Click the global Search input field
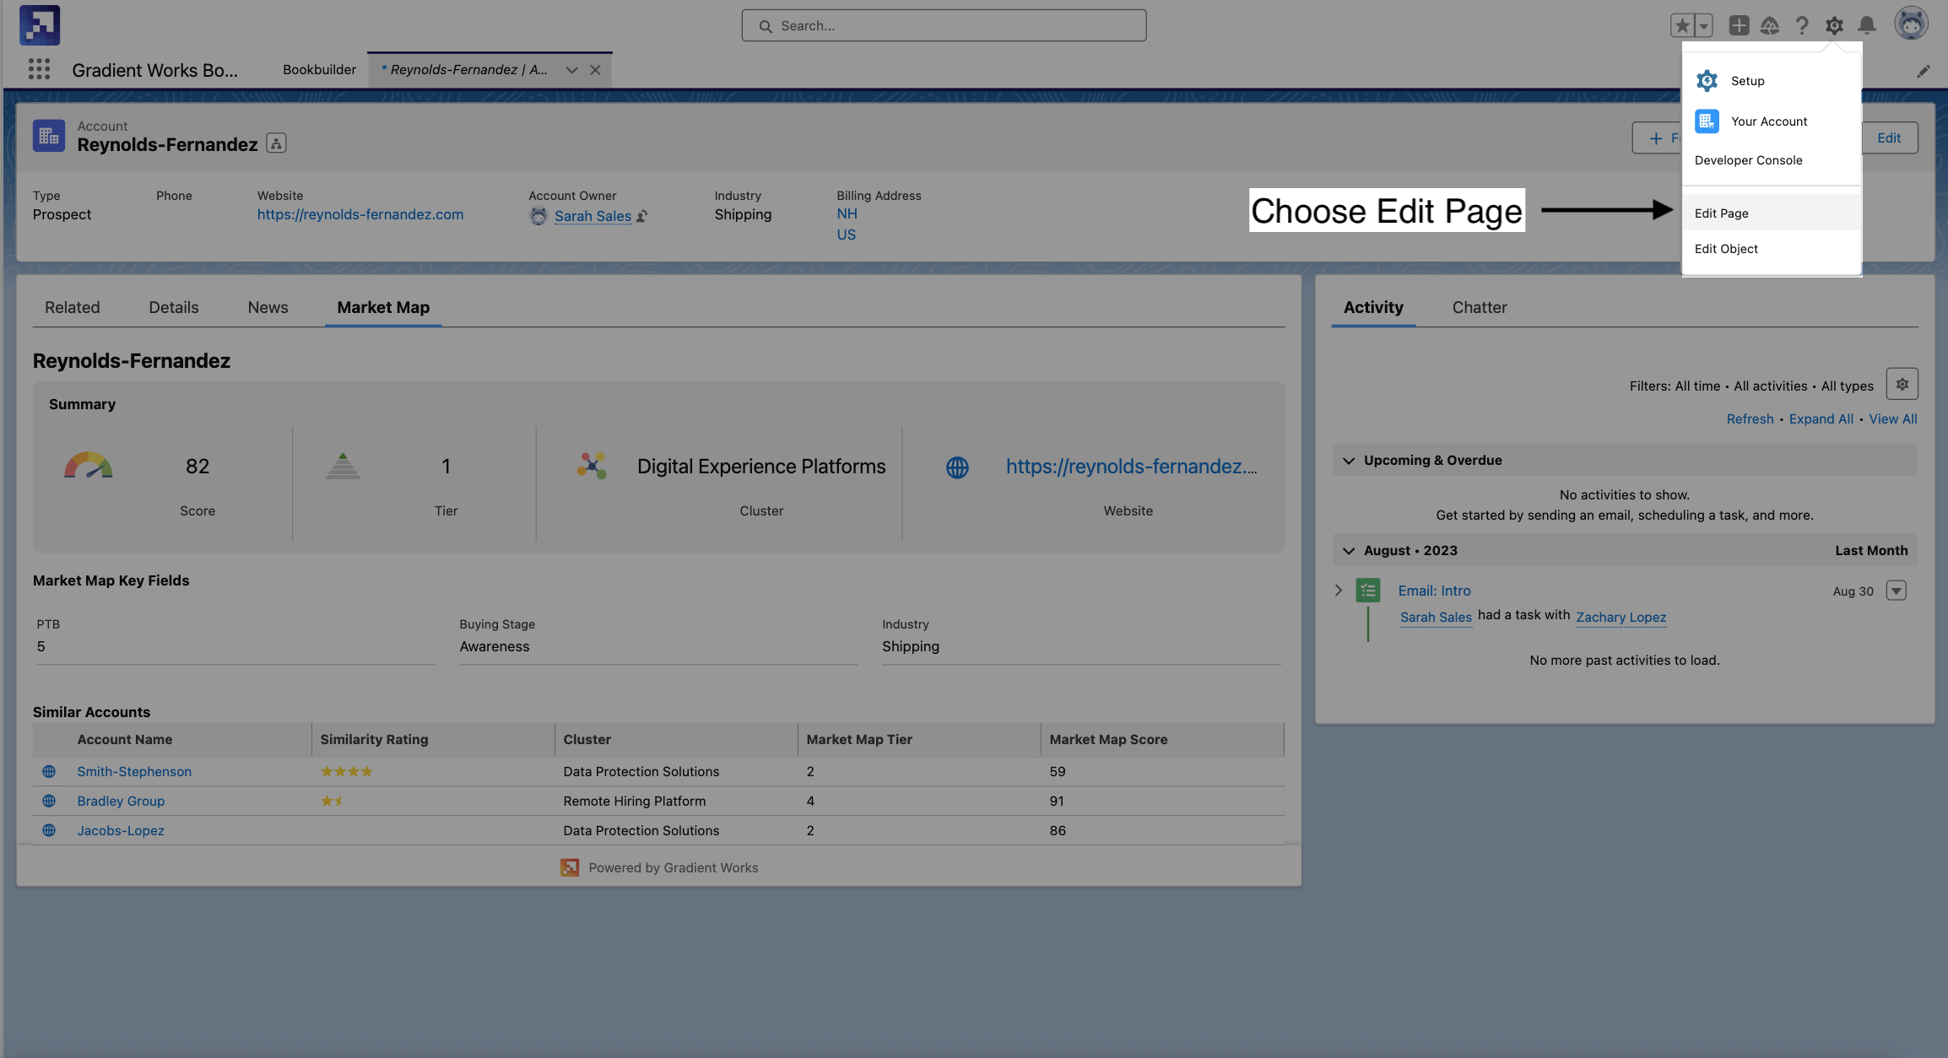Screen dimensions: 1948x1058 (x=944, y=26)
